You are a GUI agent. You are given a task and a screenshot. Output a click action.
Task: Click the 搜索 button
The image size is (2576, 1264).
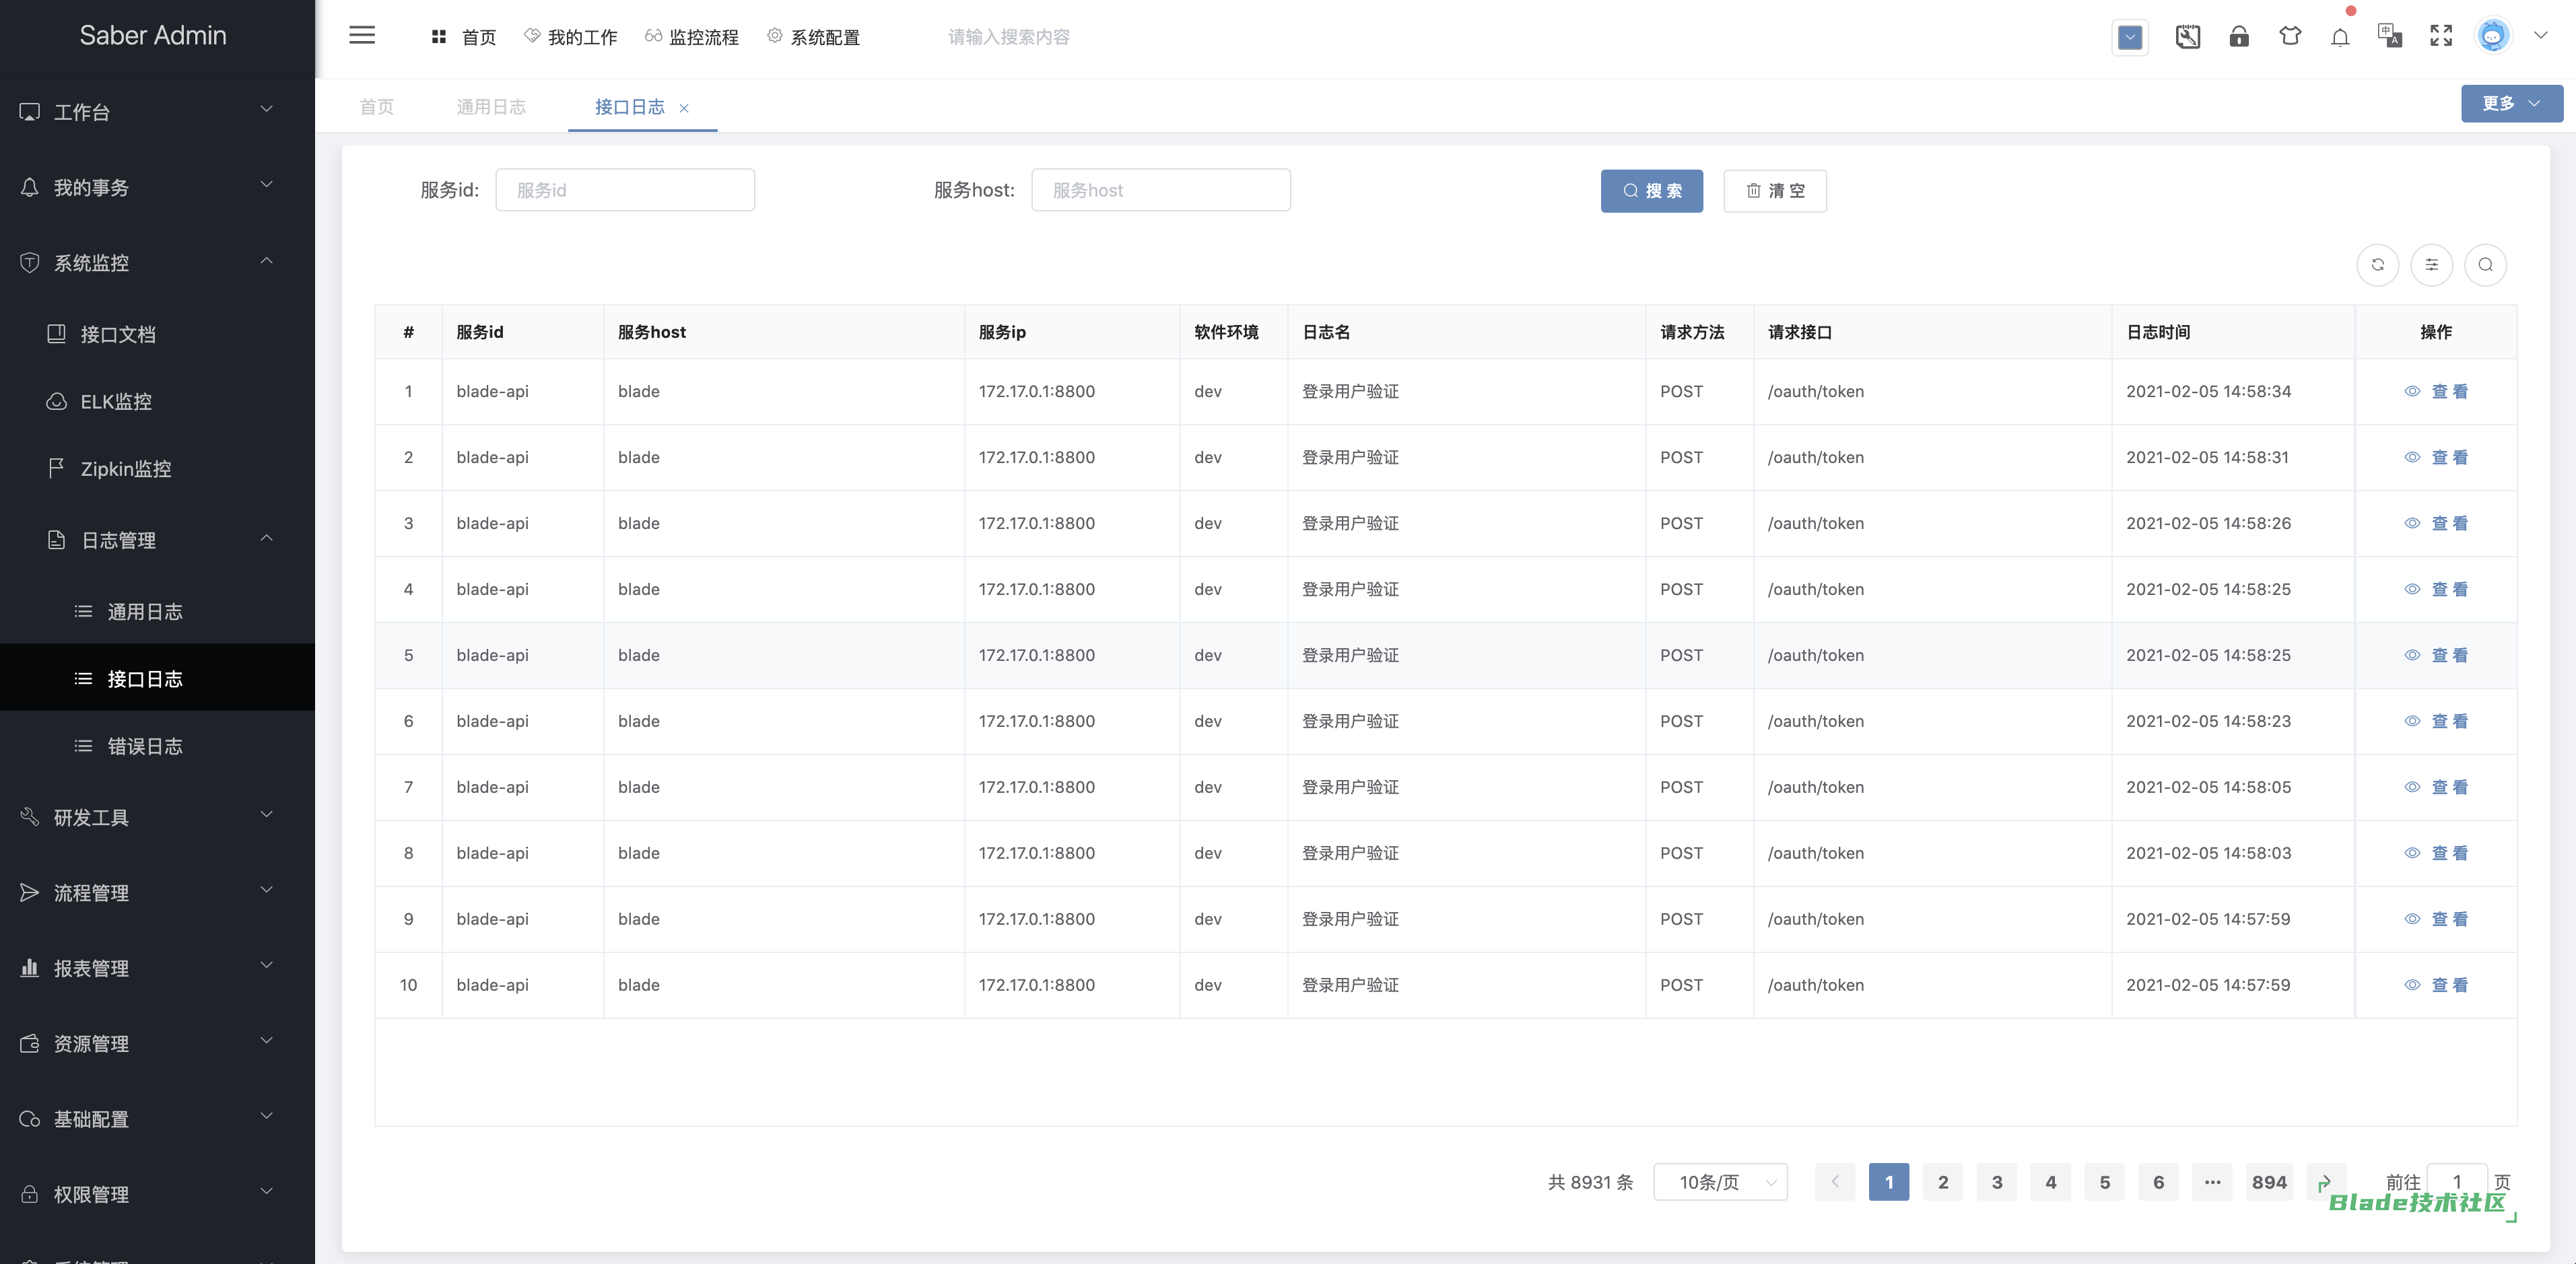coord(1652,191)
